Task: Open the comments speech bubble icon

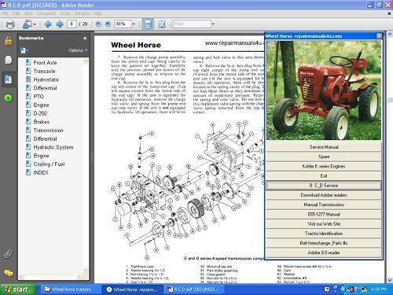Action: [9, 273]
